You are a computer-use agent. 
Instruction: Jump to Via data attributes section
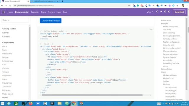(x=170, y=75)
